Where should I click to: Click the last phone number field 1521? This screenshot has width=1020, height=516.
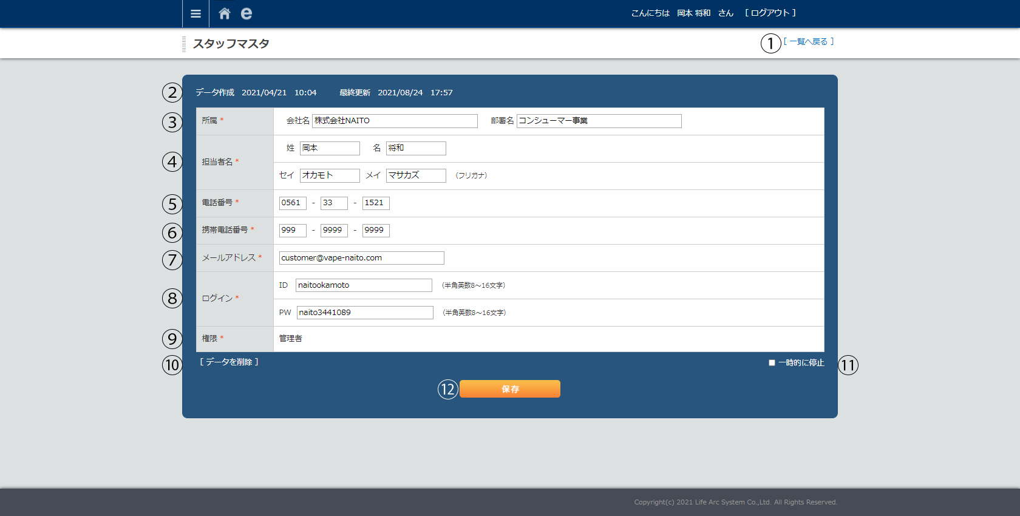[x=376, y=203]
